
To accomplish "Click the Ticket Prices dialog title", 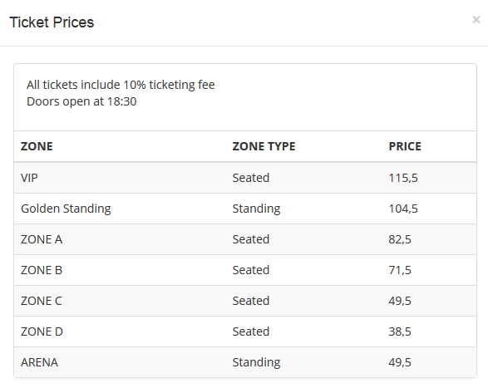I will coord(52,22).
